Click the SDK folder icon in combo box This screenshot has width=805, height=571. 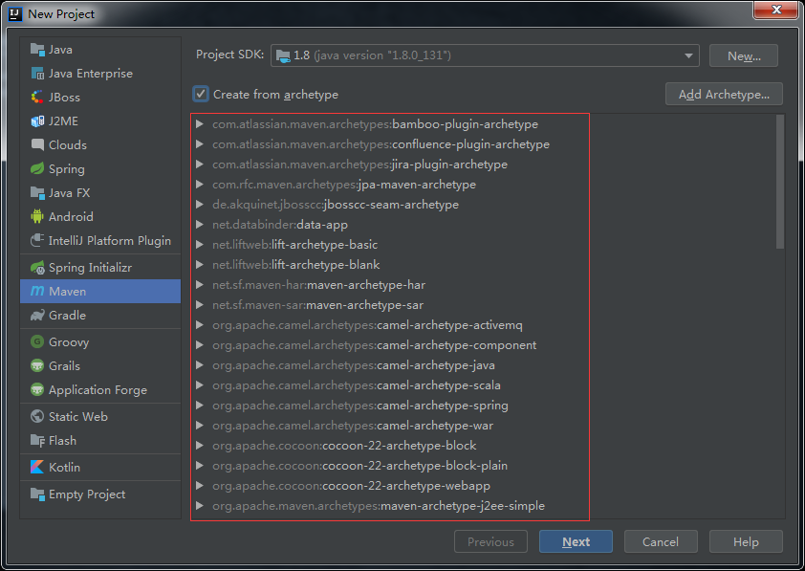click(283, 55)
